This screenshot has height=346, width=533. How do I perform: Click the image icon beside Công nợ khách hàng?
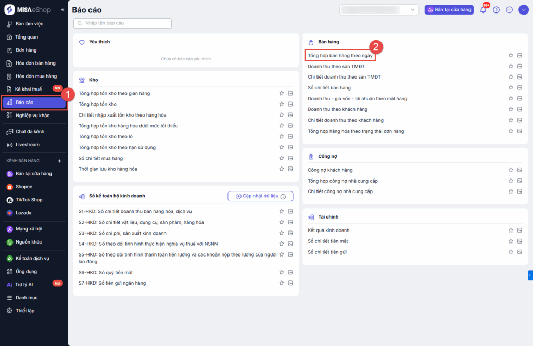[x=519, y=170]
